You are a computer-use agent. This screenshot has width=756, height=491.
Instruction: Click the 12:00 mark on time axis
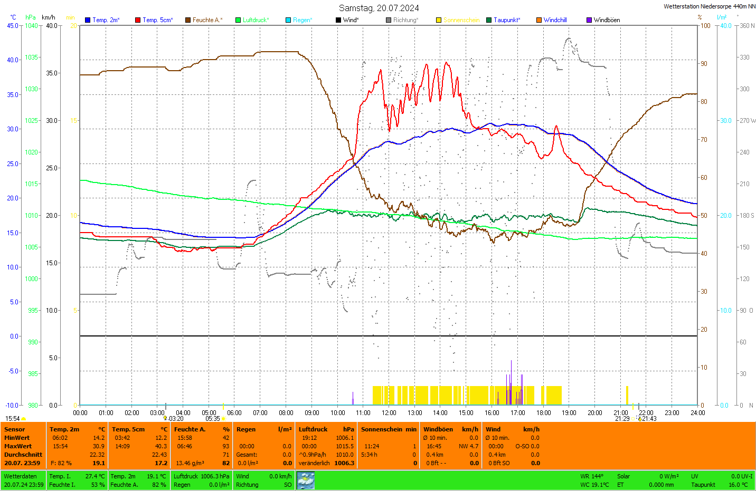[389, 413]
